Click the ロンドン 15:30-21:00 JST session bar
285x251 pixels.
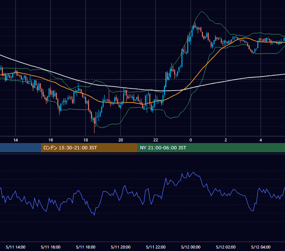click(x=89, y=148)
